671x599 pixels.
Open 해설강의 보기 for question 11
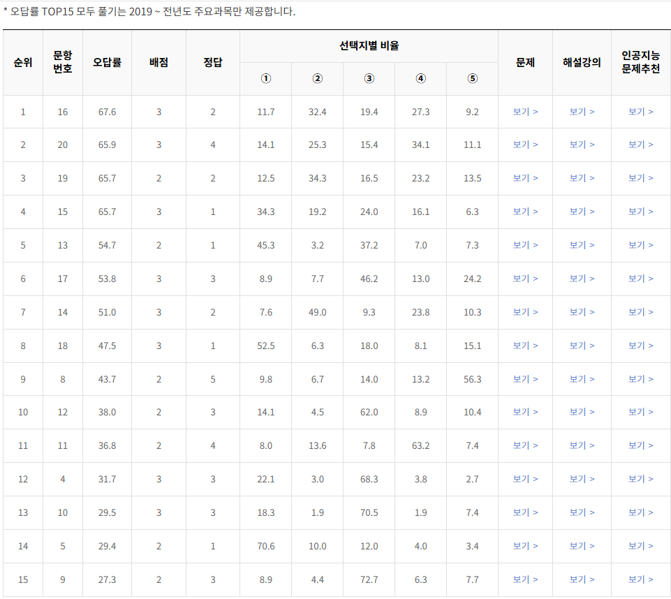pyautogui.click(x=582, y=445)
